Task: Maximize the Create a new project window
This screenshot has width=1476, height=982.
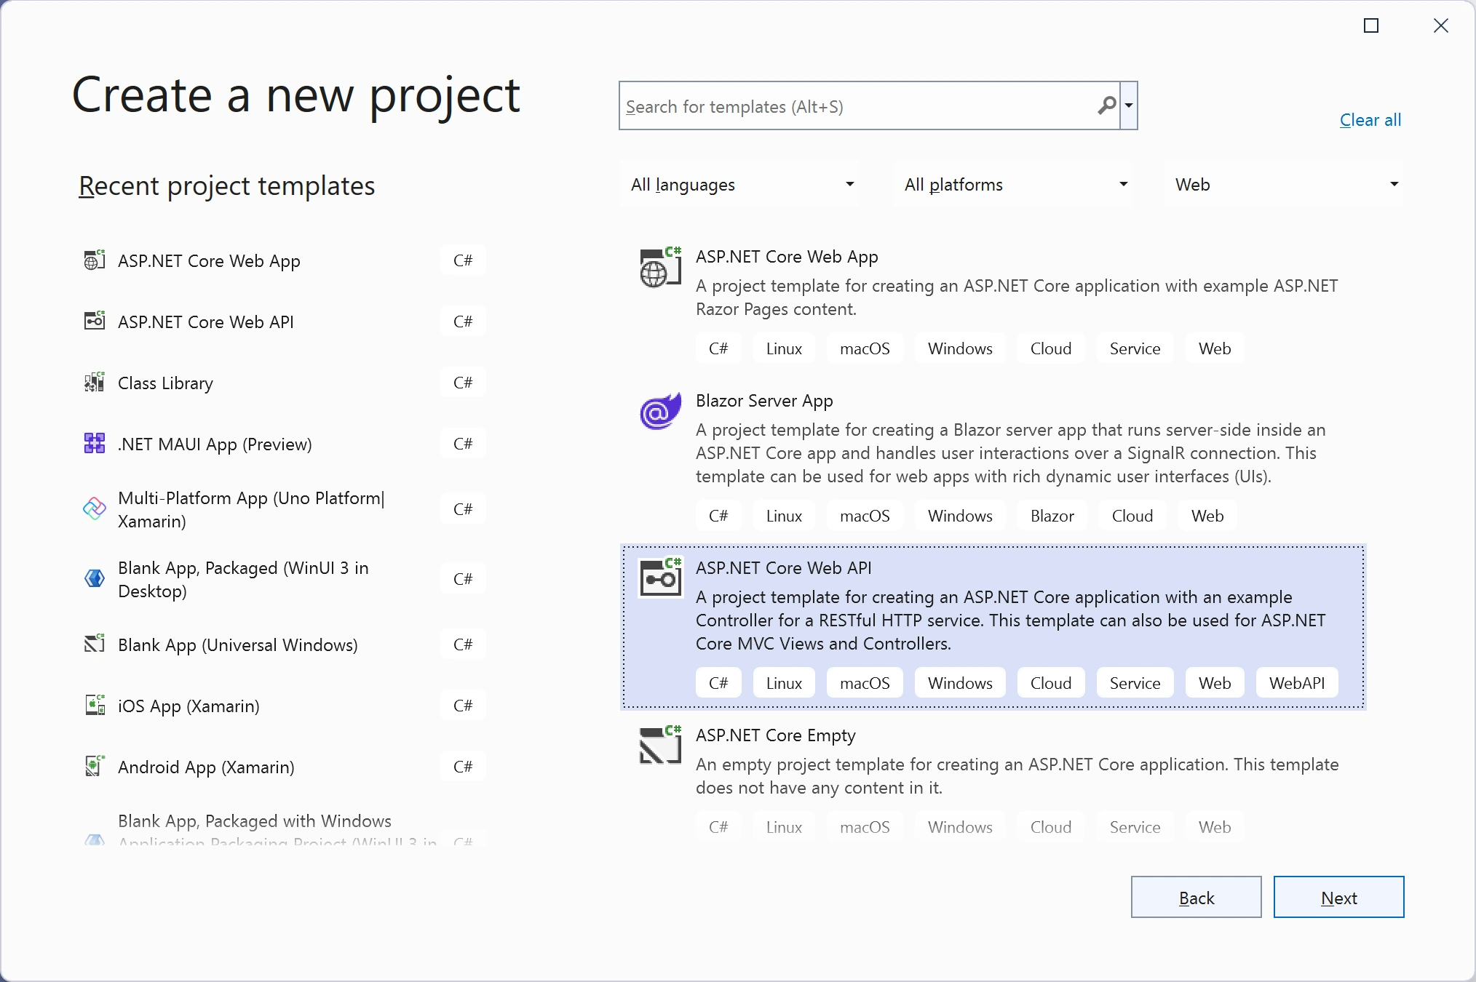Action: (x=1371, y=26)
